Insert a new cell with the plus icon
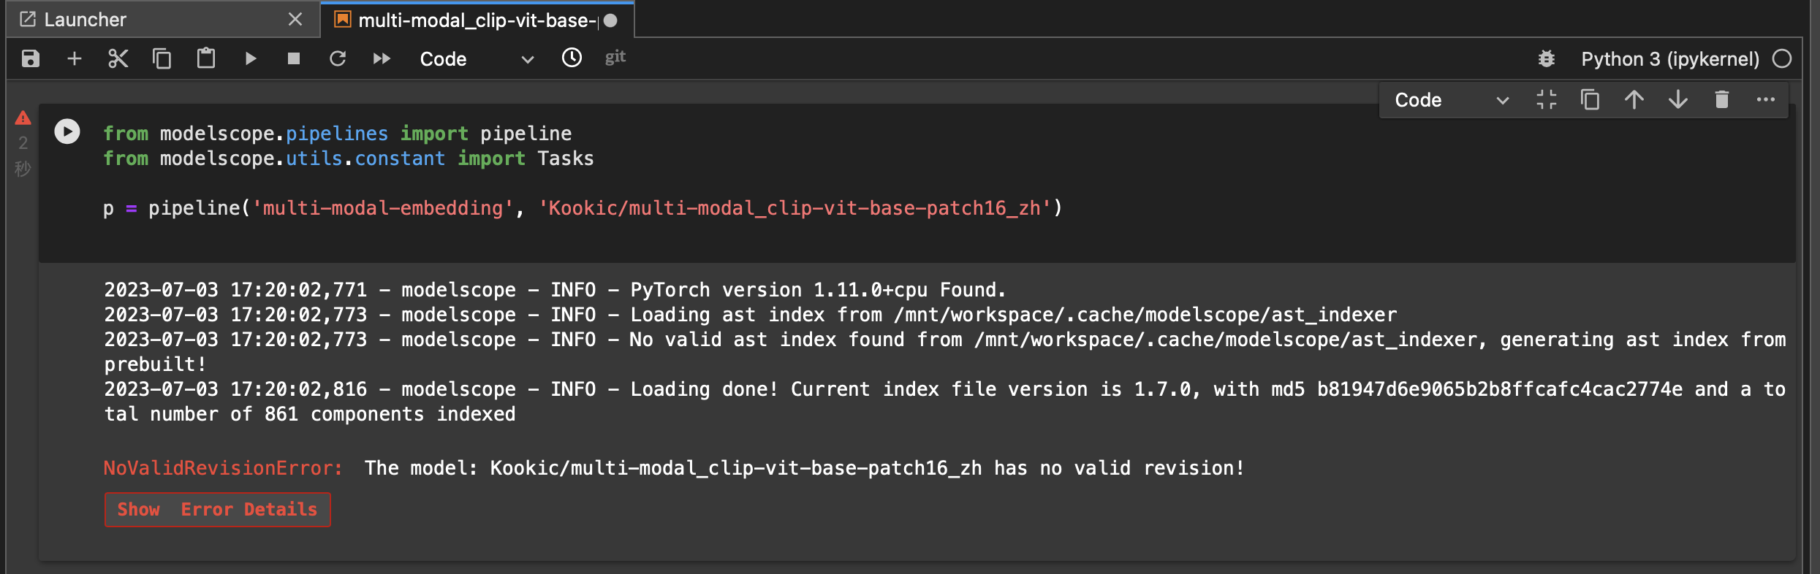1820x574 pixels. [75, 58]
